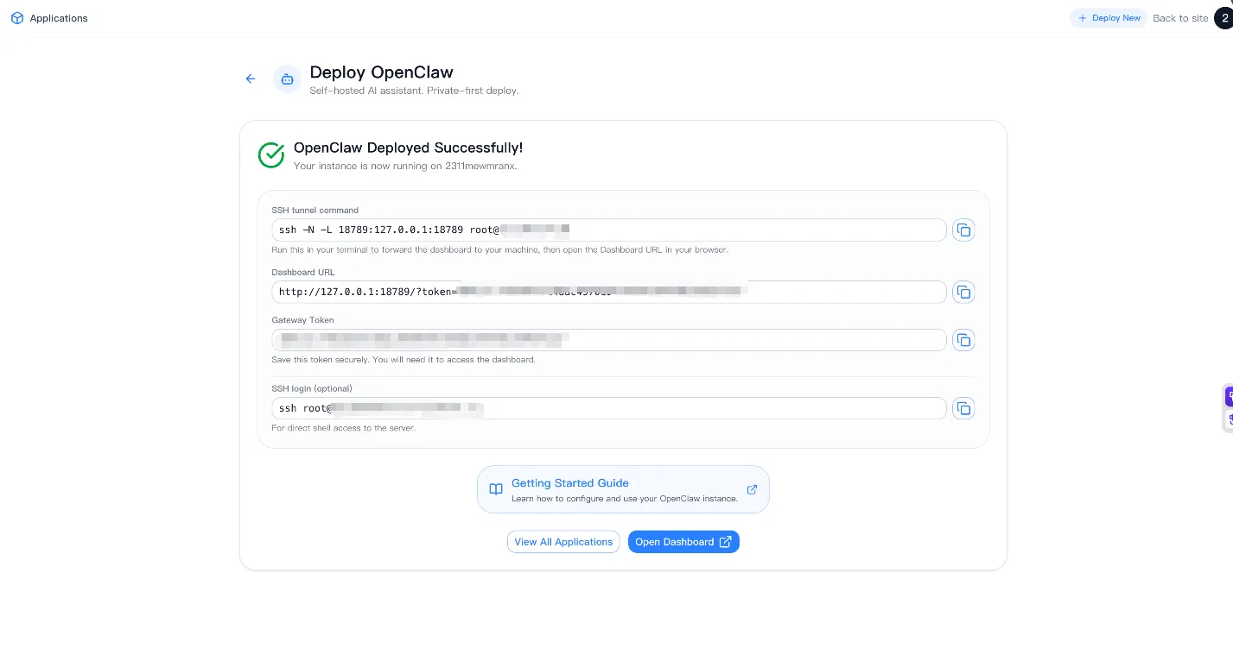Click the blue OpenClaw robot icon

tap(287, 79)
